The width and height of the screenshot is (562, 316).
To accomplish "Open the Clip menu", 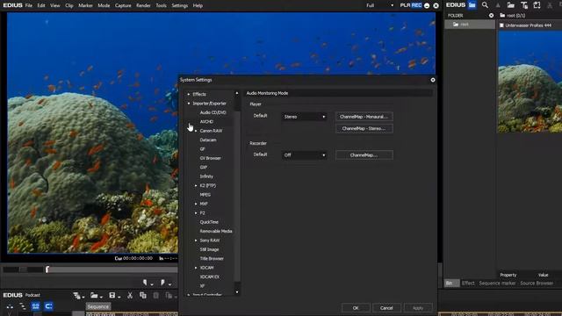I will [69, 5].
